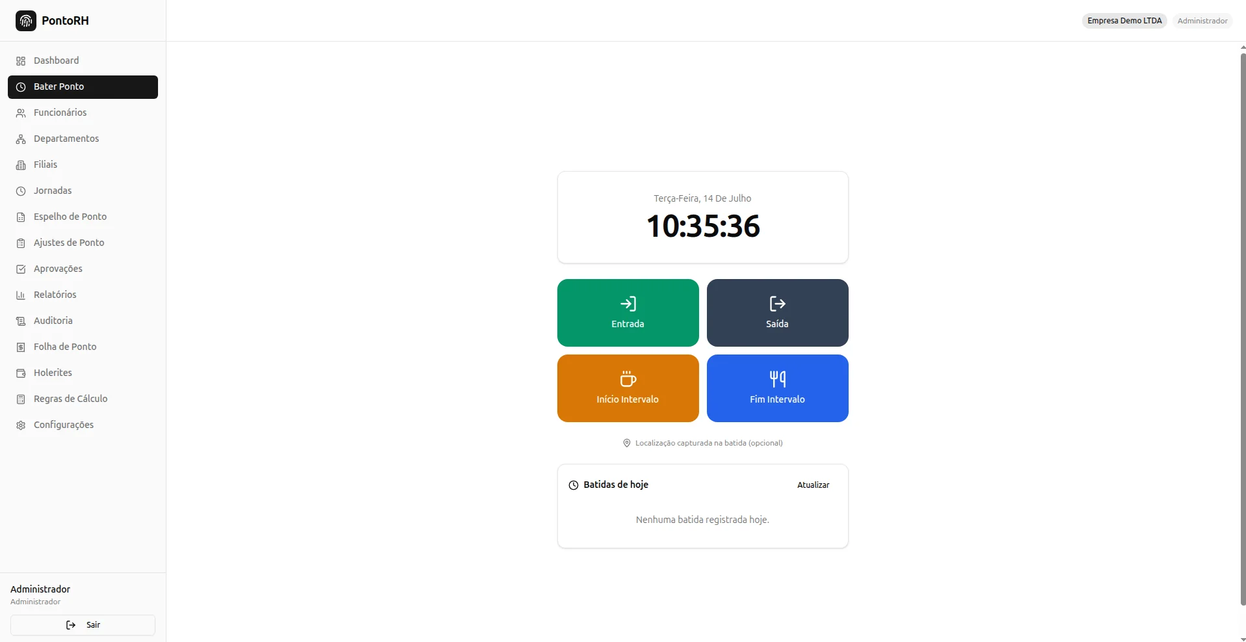Image resolution: width=1246 pixels, height=642 pixels.
Task: Click the vertical page scrollbar
Action: [x=1243, y=329]
